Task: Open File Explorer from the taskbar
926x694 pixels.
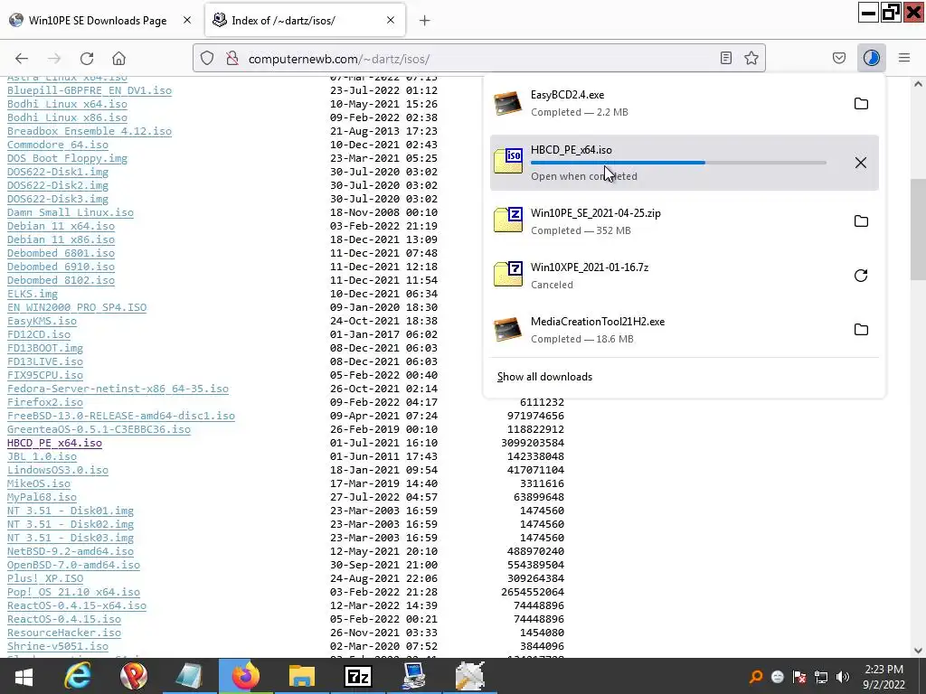Action: (x=301, y=676)
